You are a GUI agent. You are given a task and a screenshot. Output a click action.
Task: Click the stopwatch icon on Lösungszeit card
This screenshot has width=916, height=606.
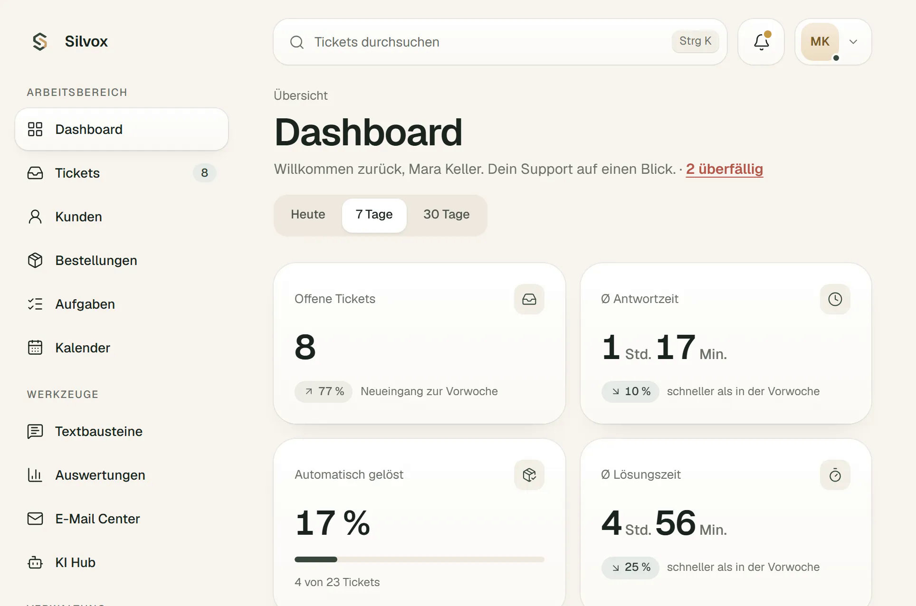point(835,475)
